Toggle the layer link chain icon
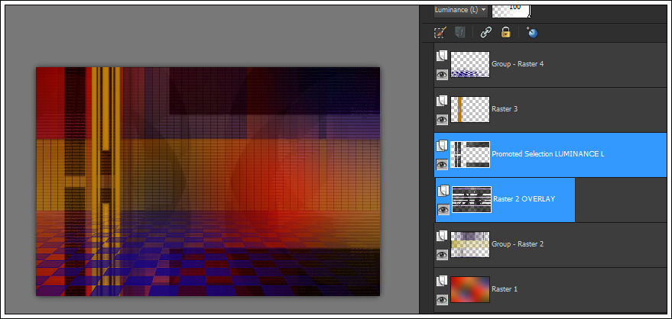Viewport: 672px width, 319px height. click(x=485, y=33)
